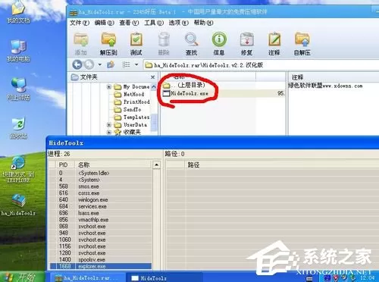Screen dimensions: 379x282
Task: Open the back/forward history dropdown arrow
Action: (x=100, y=64)
